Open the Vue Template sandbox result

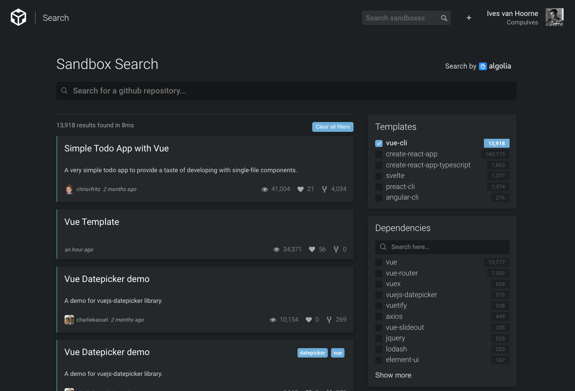coord(92,222)
